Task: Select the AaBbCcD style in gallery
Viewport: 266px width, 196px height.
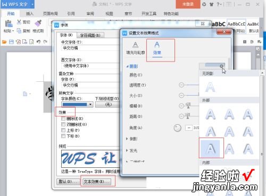Action: tap(236, 24)
